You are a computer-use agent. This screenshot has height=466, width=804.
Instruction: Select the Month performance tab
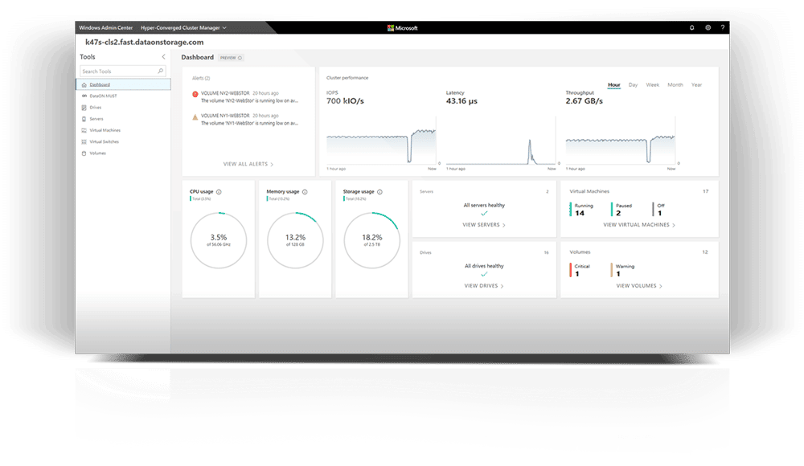click(675, 84)
